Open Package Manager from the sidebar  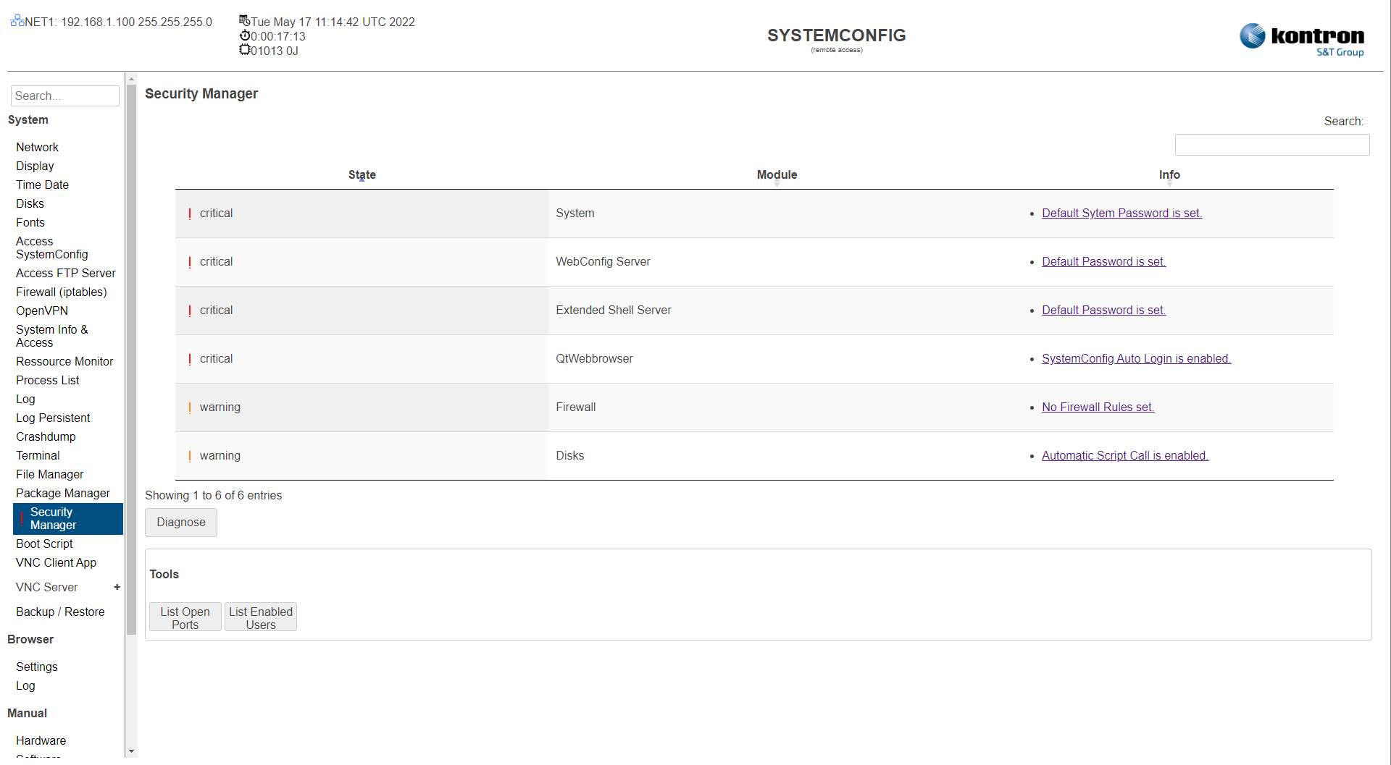pyautogui.click(x=62, y=493)
